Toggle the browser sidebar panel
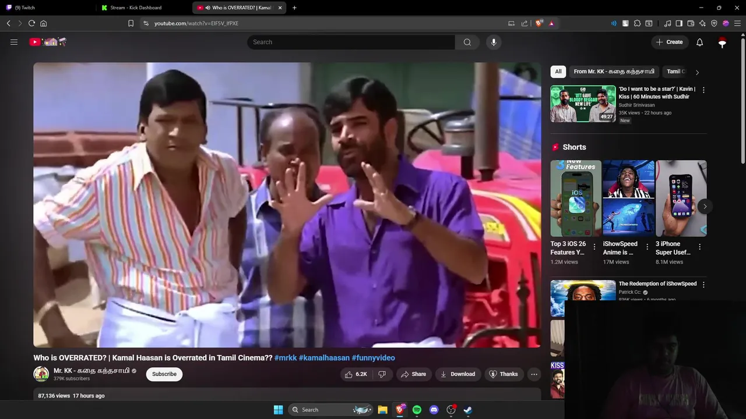This screenshot has width=746, height=419. [x=679, y=23]
